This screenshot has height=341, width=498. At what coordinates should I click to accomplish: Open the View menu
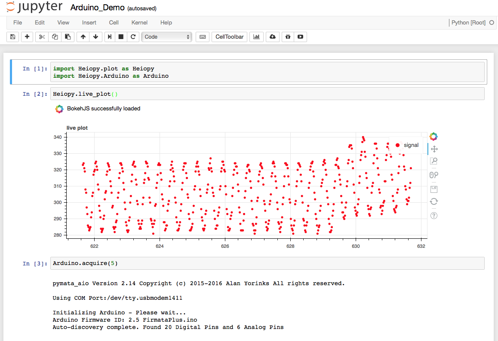click(x=63, y=22)
